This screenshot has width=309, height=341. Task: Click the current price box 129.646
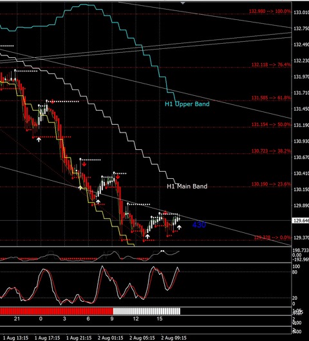click(x=301, y=221)
